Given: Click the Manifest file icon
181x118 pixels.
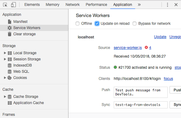Looking at the screenshot, I should click(10, 22).
